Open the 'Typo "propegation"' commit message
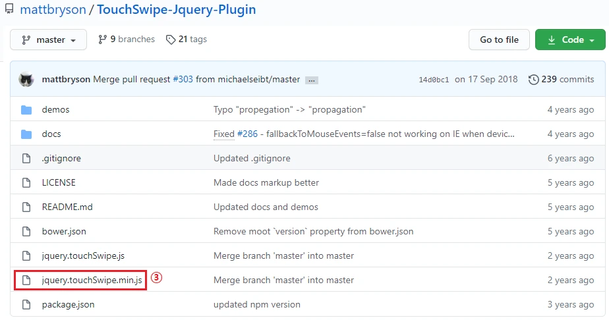The image size is (609, 320). point(289,110)
